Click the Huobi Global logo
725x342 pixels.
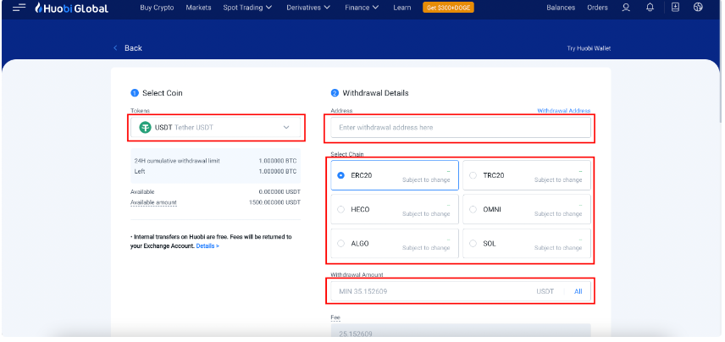tap(72, 8)
